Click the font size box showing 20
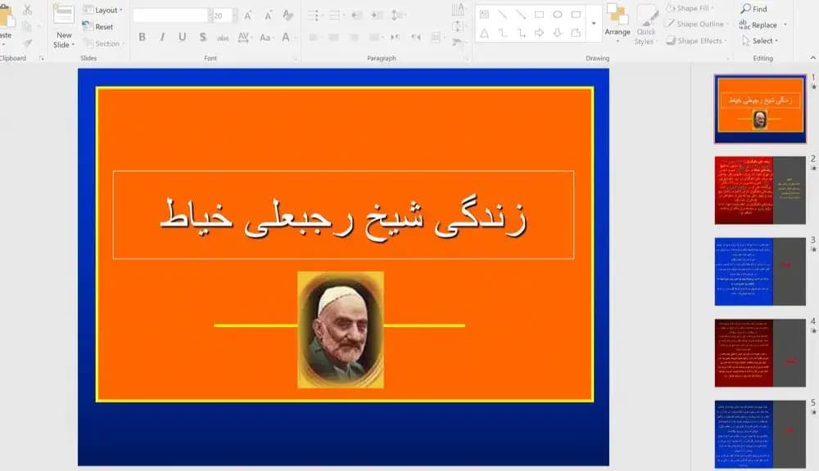The image size is (819, 471). (x=221, y=16)
